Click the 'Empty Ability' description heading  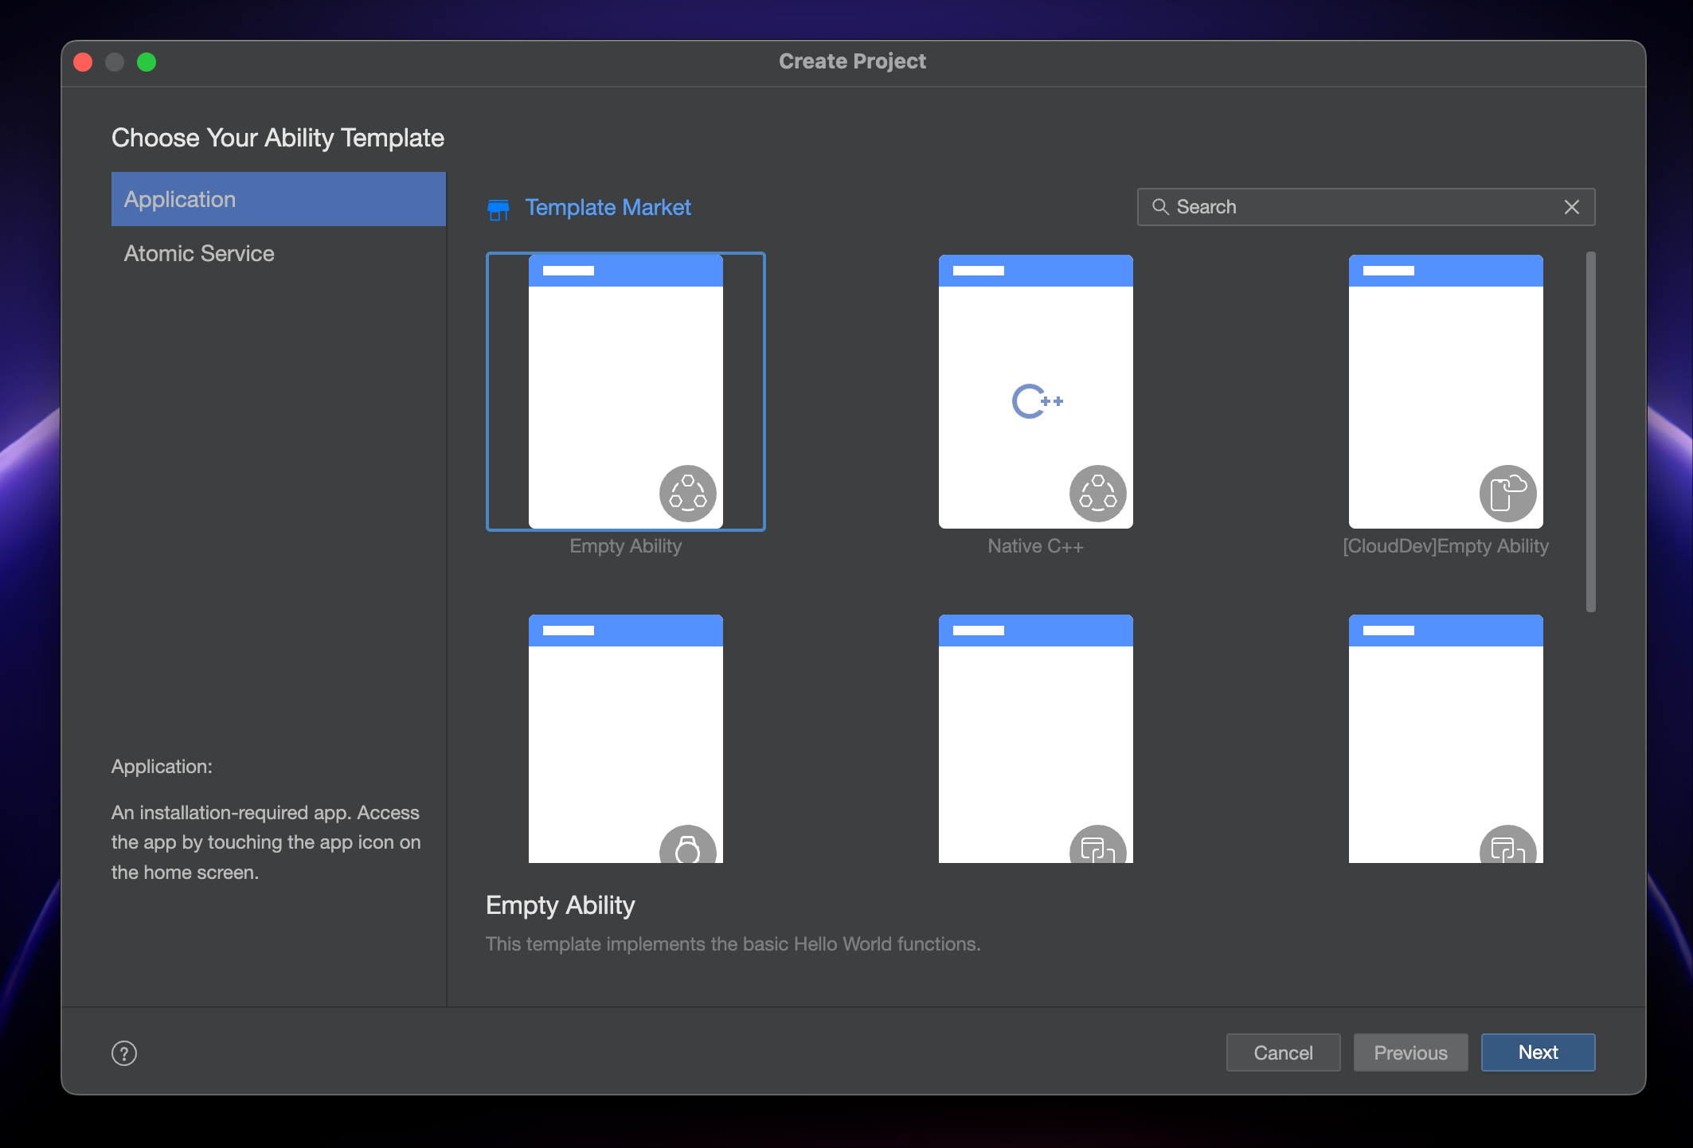point(561,906)
